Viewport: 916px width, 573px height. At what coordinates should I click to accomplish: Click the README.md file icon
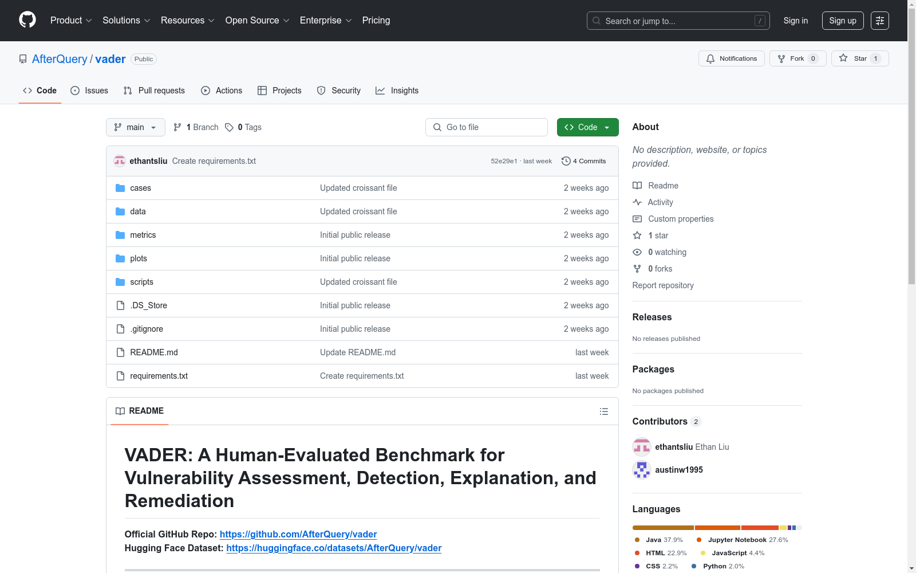coord(120,352)
